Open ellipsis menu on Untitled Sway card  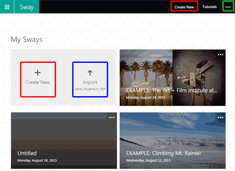(x=112, y=118)
